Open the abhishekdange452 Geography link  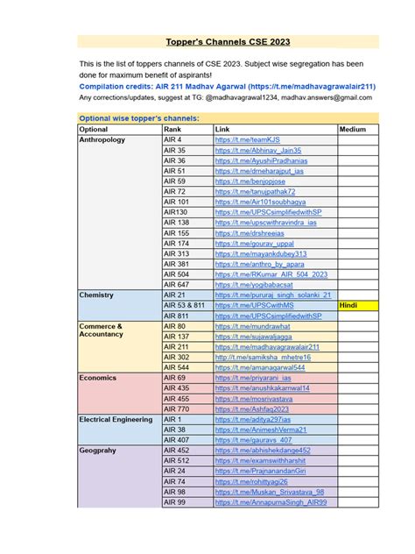[263, 451]
